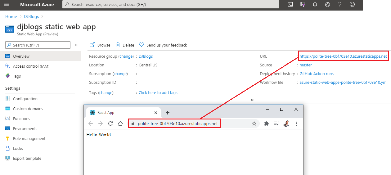Click Send us your feedback
This screenshot has height=175, width=391.
(163, 45)
